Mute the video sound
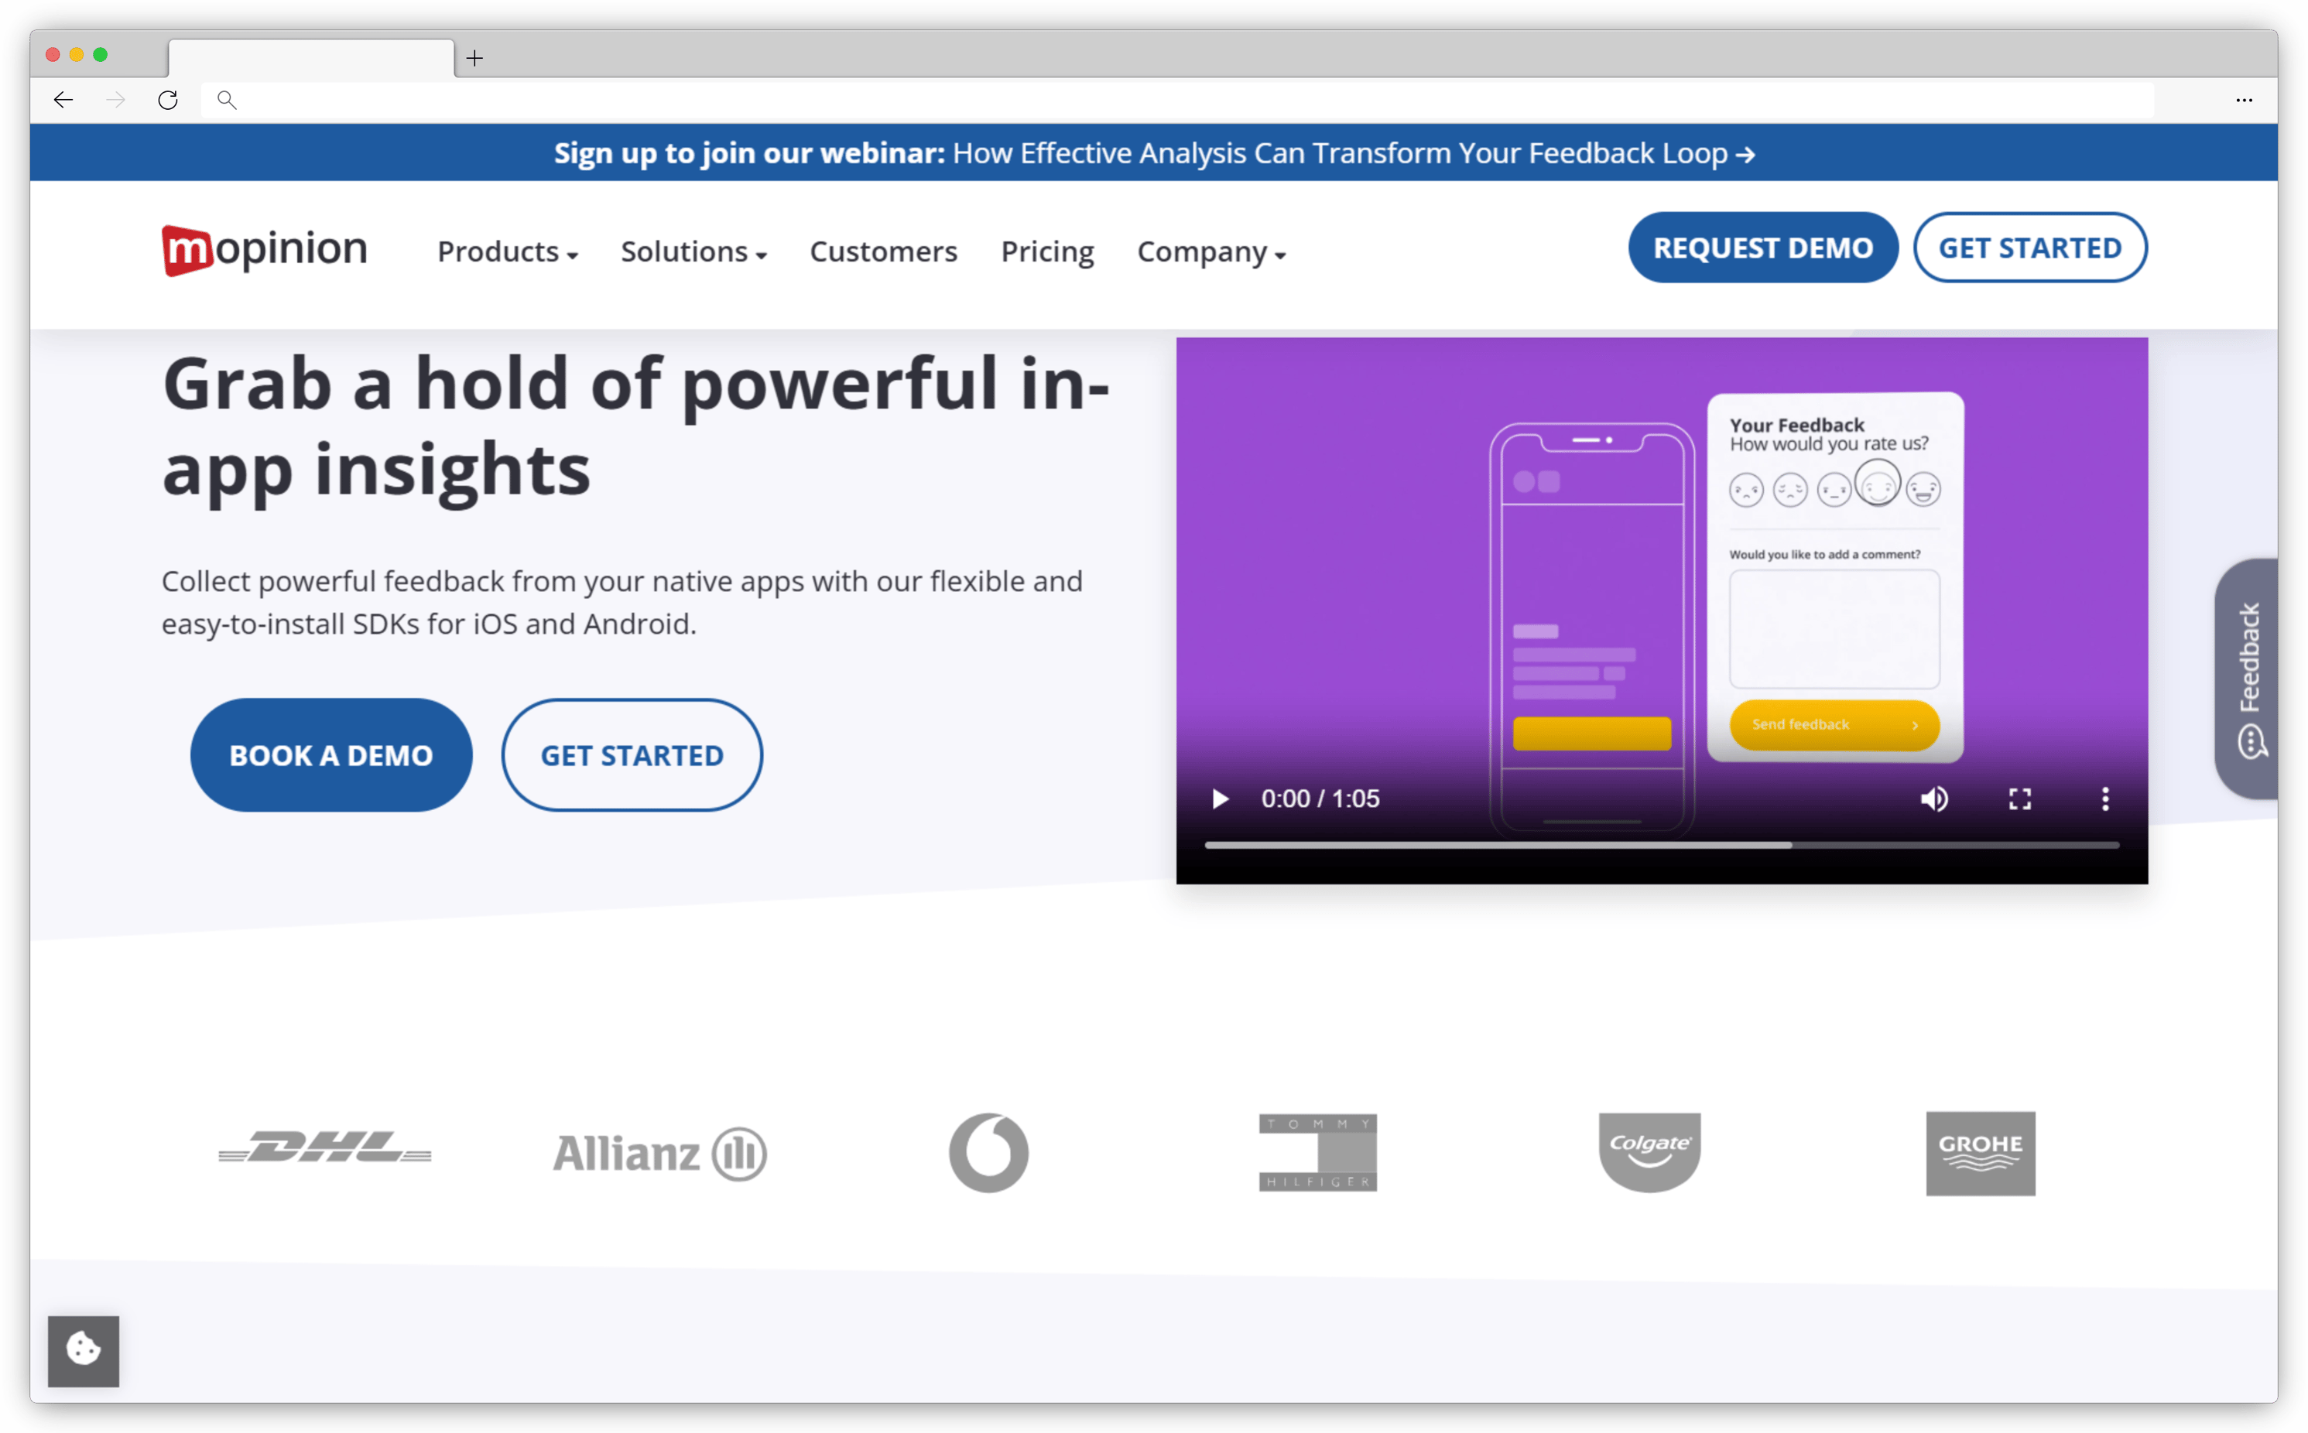The height and width of the screenshot is (1433, 2308). pyautogui.click(x=1934, y=798)
